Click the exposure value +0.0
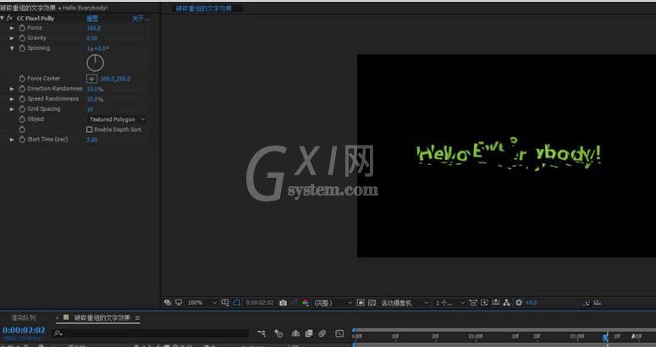The height and width of the screenshot is (347, 656). coord(532,302)
